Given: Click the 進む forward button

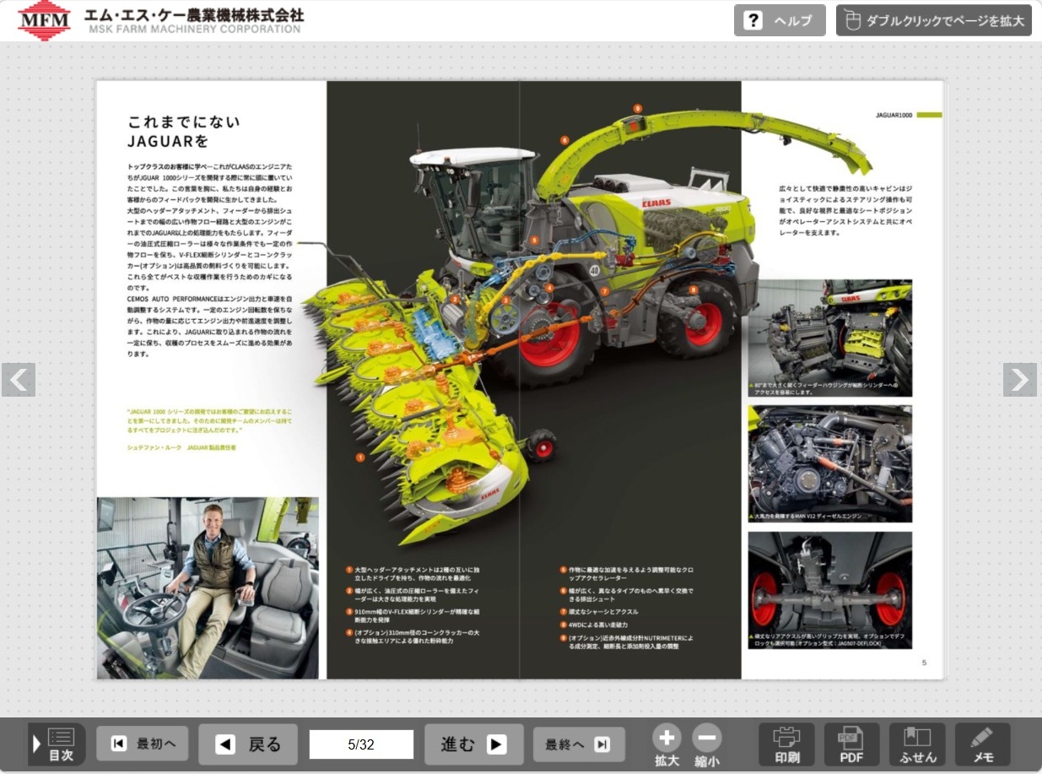Looking at the screenshot, I should [x=474, y=744].
